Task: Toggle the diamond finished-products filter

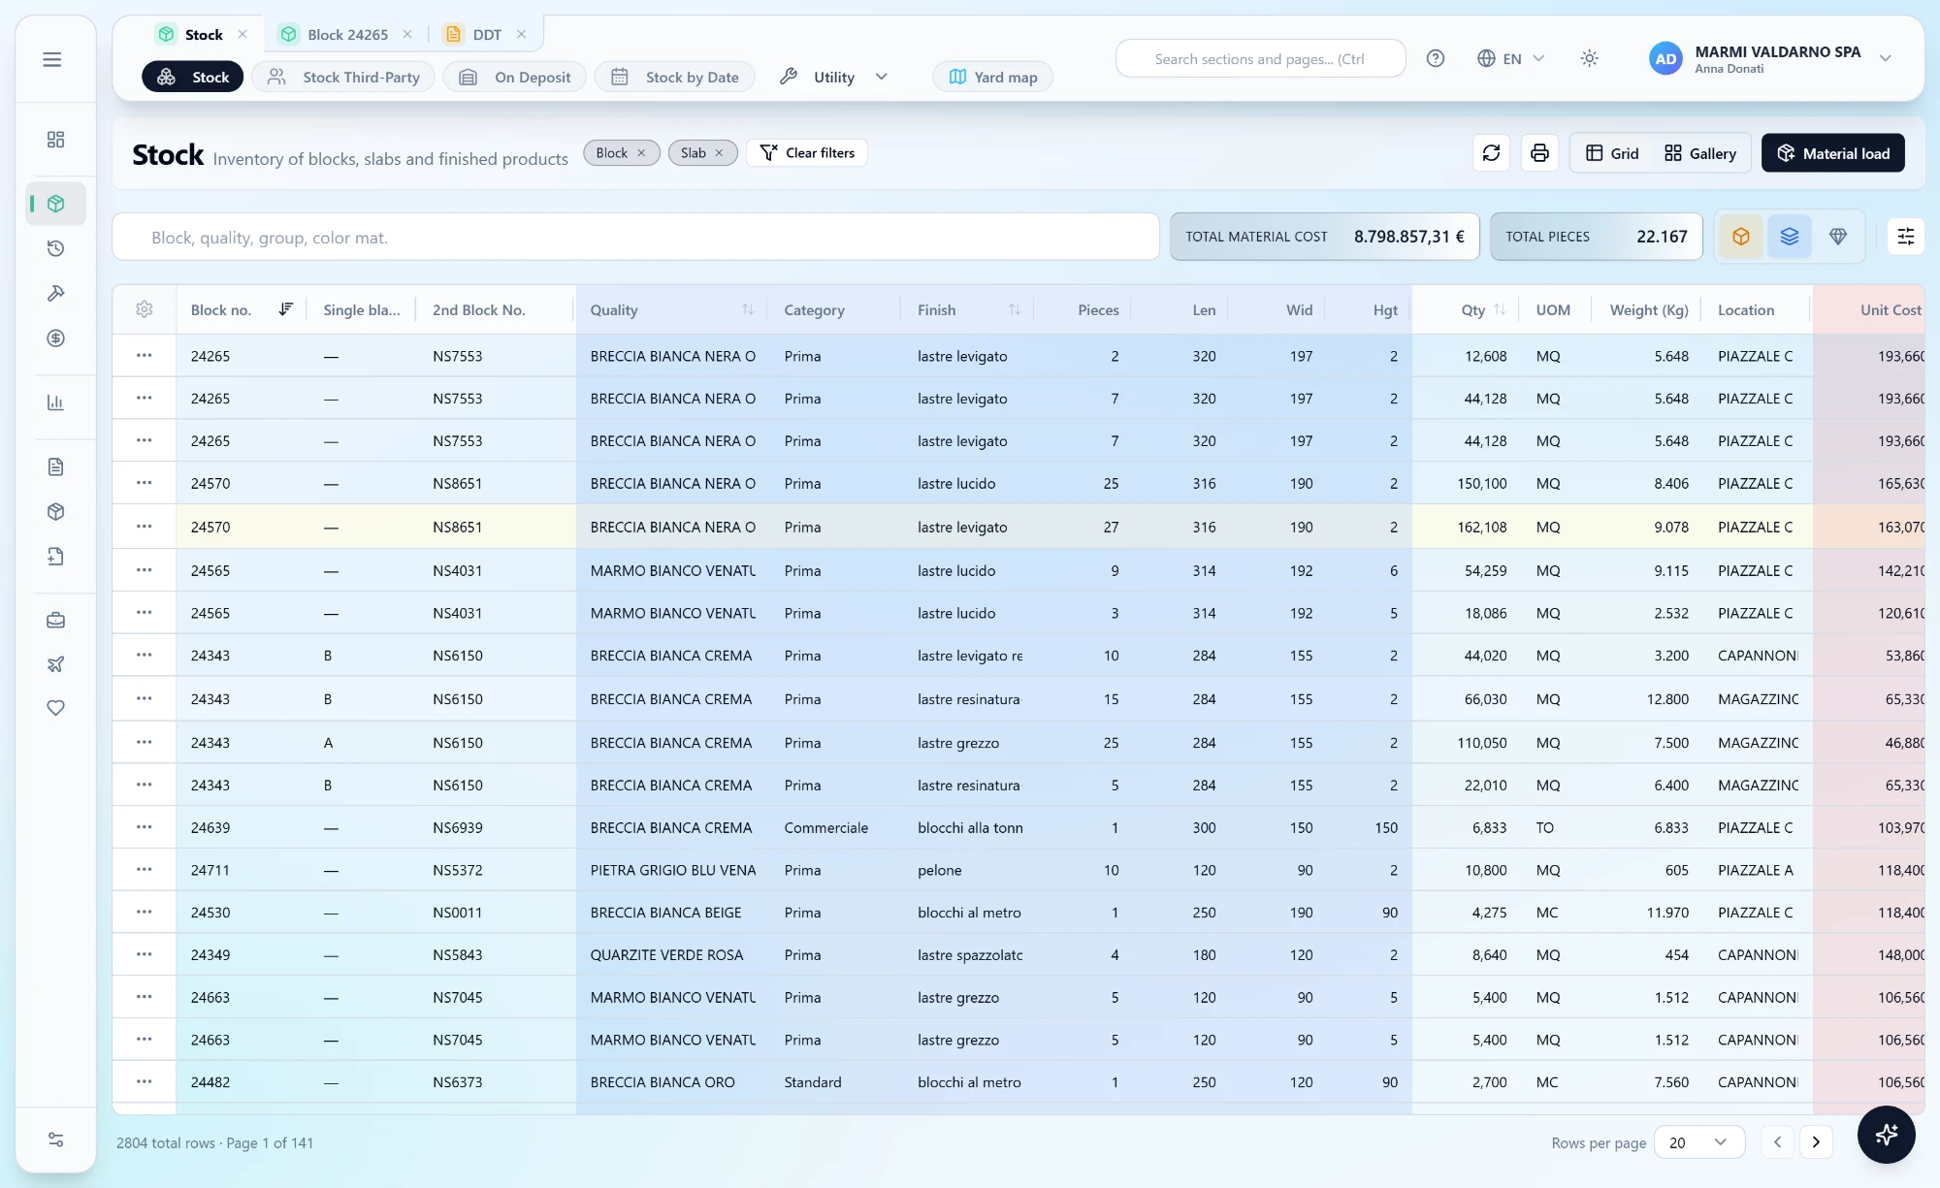Action: click(1838, 237)
